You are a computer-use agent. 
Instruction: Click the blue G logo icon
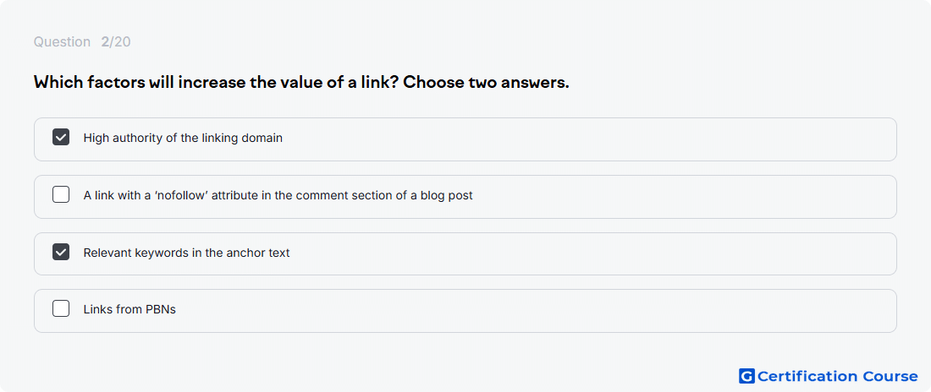(746, 376)
